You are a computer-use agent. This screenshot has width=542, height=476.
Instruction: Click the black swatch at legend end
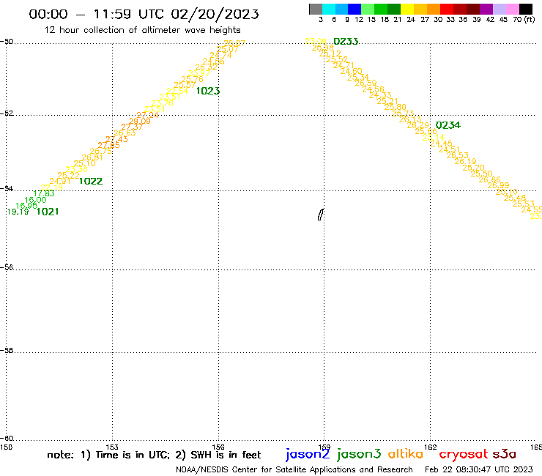(x=525, y=9)
